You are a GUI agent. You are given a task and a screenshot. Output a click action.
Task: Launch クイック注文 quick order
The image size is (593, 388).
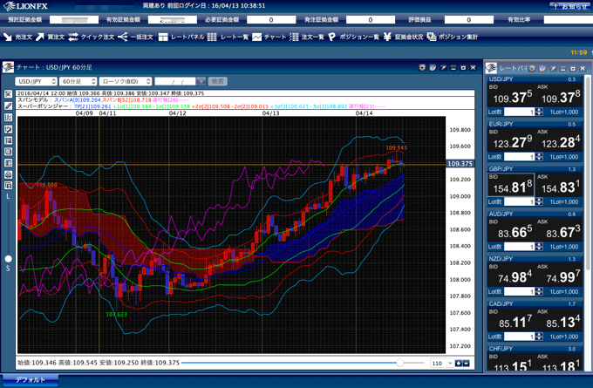(91, 37)
